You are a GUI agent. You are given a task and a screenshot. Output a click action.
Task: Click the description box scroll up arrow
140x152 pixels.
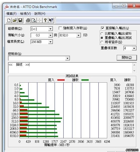click(x=134, y=65)
